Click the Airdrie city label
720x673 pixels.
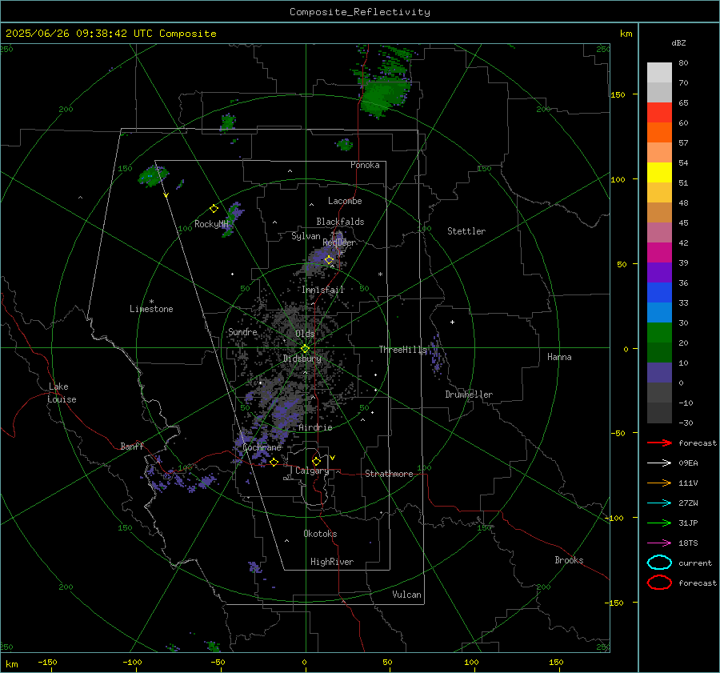click(315, 427)
